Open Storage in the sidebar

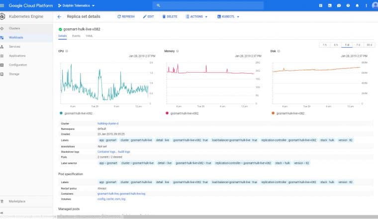coord(26,74)
